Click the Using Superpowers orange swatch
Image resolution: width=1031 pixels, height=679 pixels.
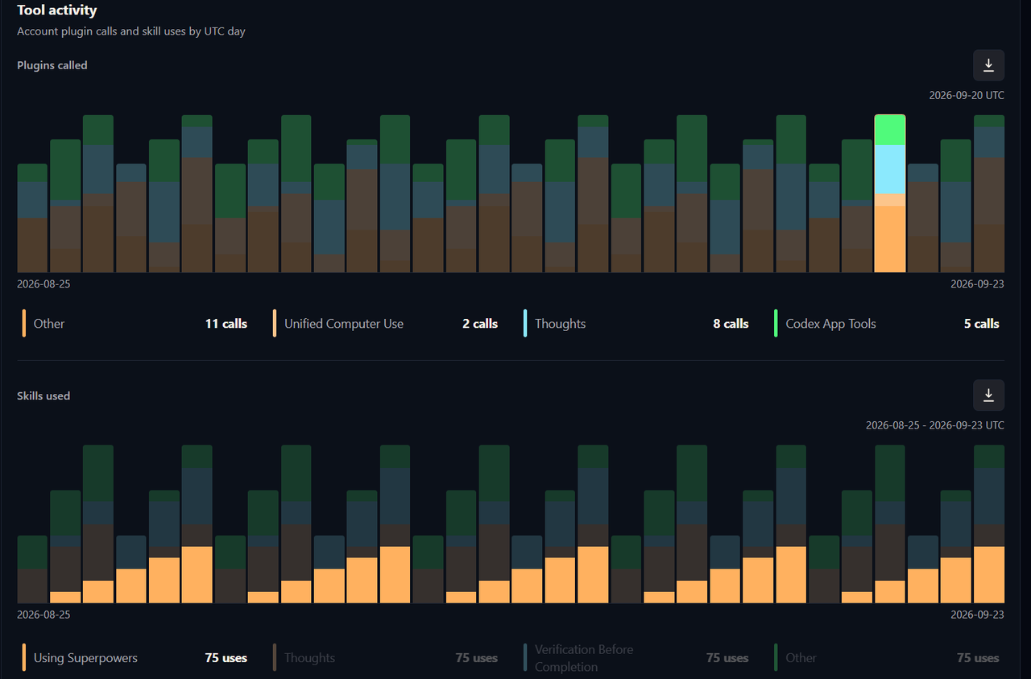(x=24, y=658)
